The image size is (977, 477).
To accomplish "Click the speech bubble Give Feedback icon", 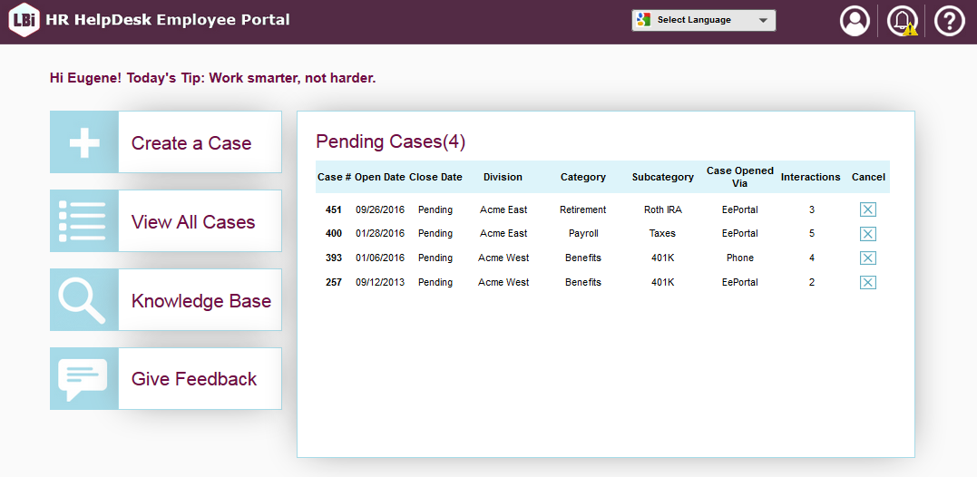I will [84, 379].
